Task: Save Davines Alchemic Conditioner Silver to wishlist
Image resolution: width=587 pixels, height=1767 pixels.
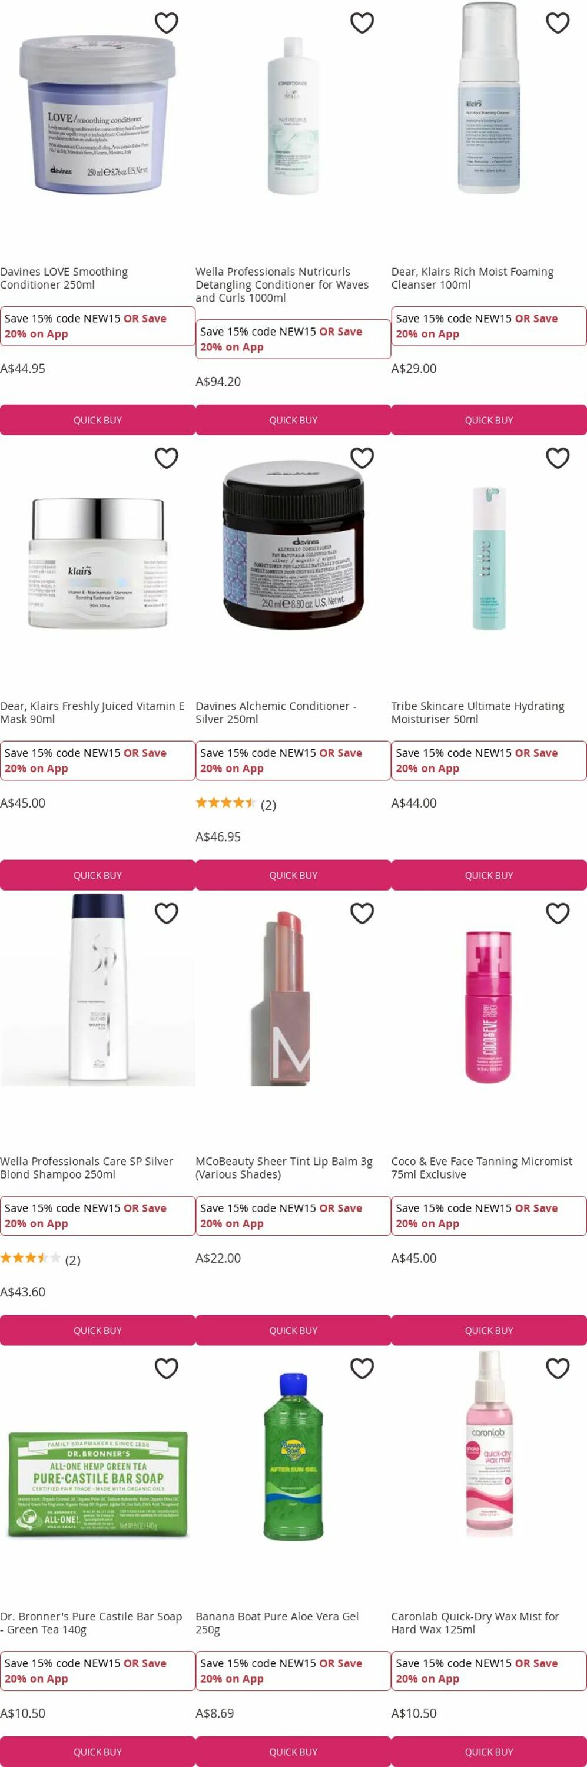Action: pos(362,458)
